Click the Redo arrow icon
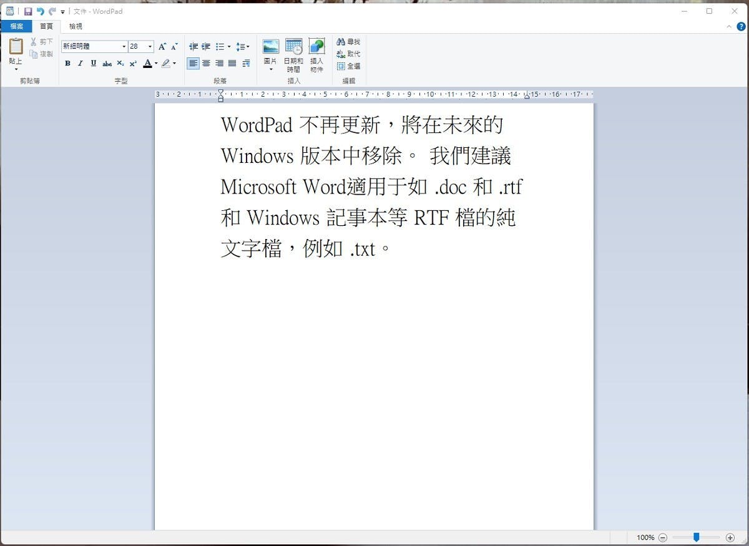Viewport: 749px width, 546px height. 52,11
